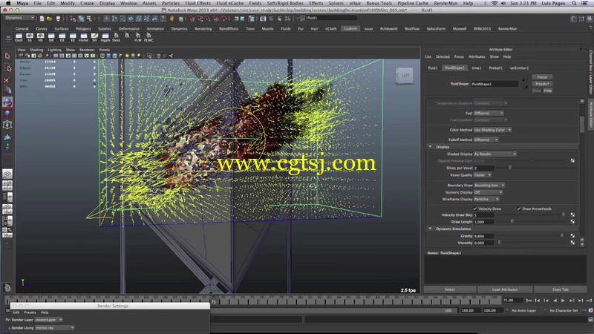Open the Wireframe Display dropdown
This screenshot has height=334, width=594.
[486, 199]
